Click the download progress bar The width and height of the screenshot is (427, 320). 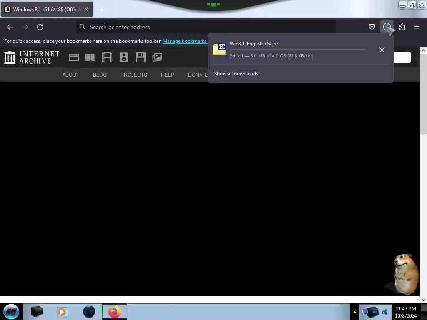click(x=298, y=50)
